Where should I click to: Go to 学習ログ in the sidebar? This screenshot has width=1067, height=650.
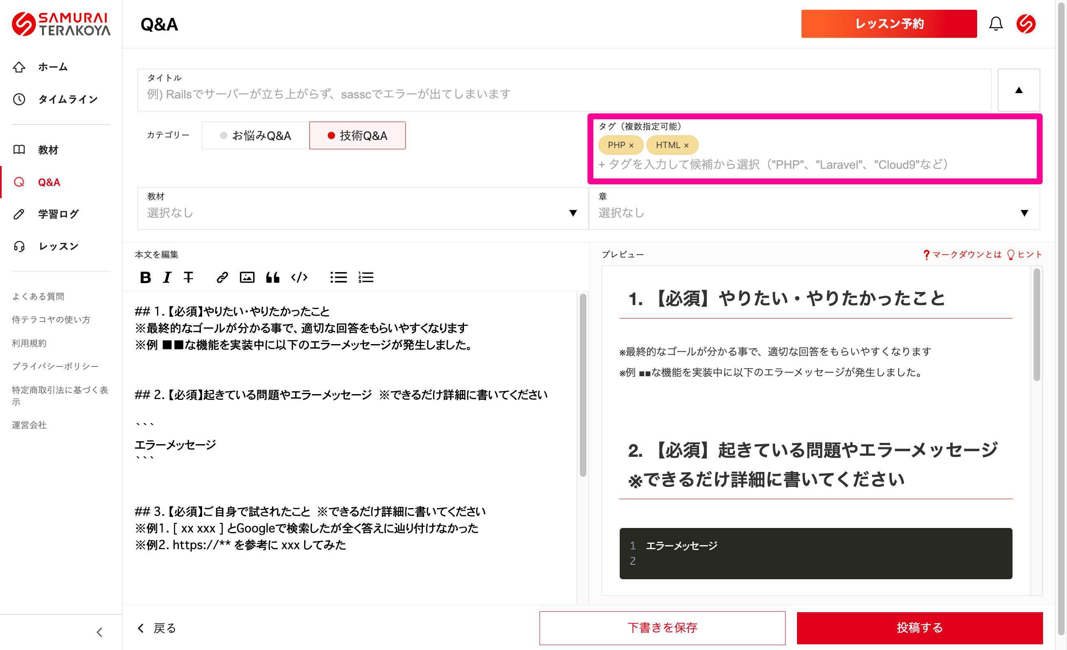tap(58, 214)
